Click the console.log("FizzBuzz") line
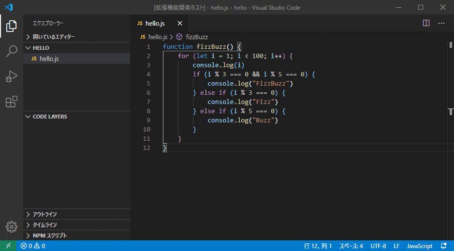 [250, 84]
